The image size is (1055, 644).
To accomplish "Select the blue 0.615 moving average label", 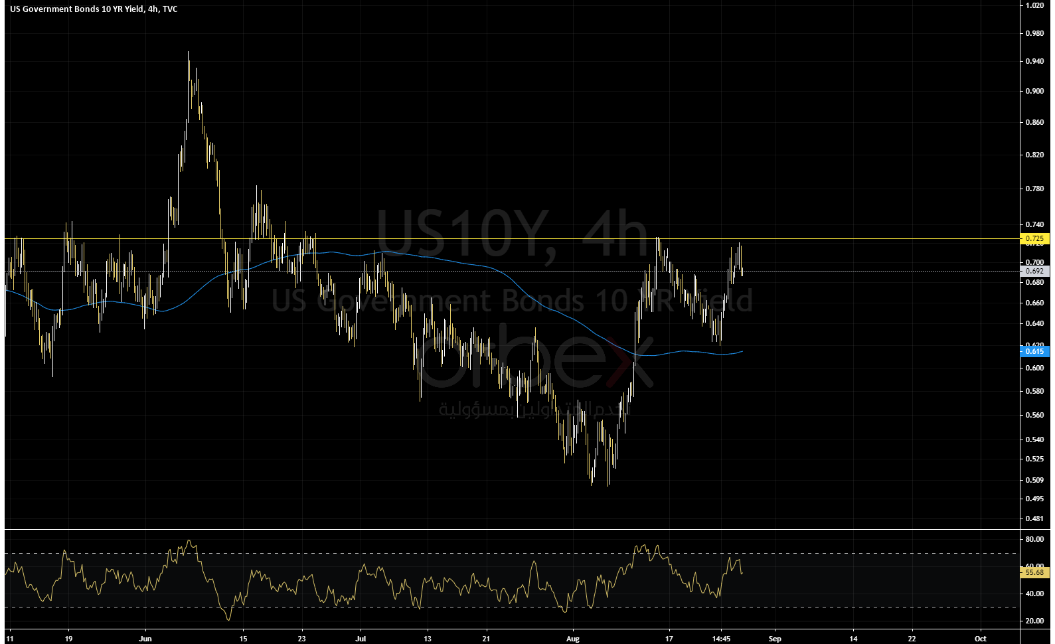I will tap(1034, 351).
